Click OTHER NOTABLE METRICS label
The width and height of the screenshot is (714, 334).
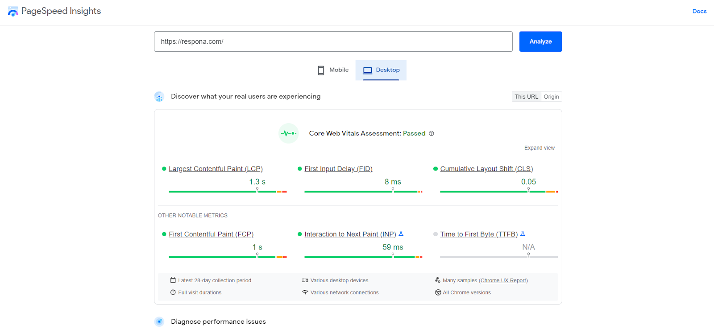pos(193,215)
